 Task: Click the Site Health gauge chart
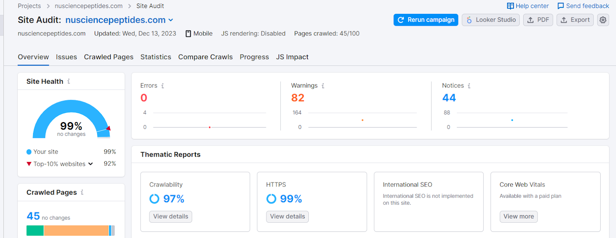(72, 119)
